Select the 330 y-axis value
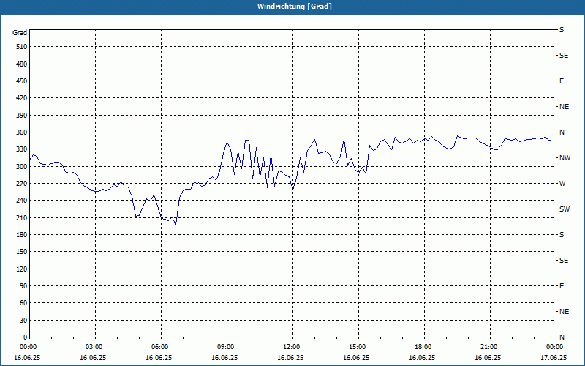This screenshot has height=366, width=585. pos(22,149)
